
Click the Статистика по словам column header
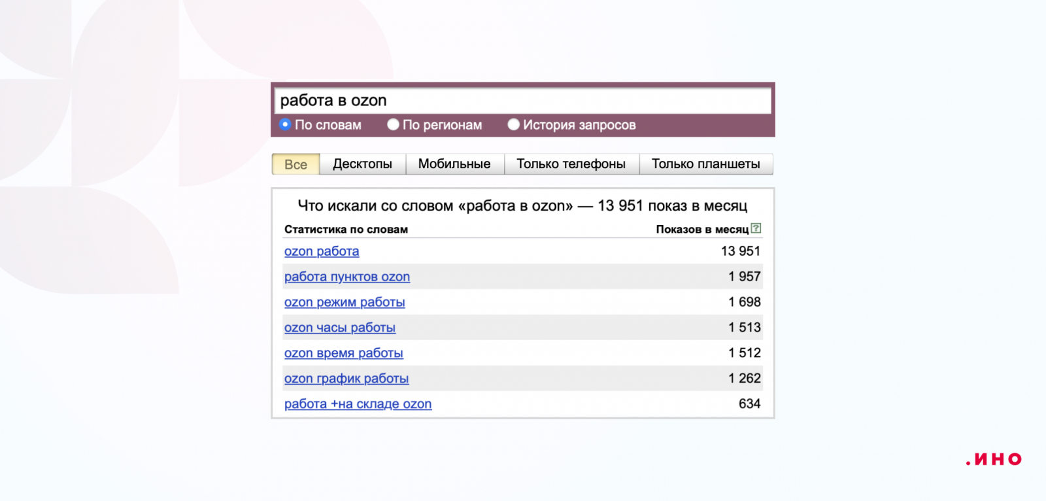(346, 230)
